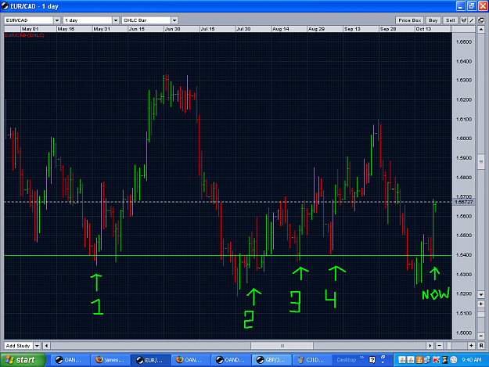Click the vertical zoom out minus button
Viewport: 489px width, 367px height.
pos(481,336)
